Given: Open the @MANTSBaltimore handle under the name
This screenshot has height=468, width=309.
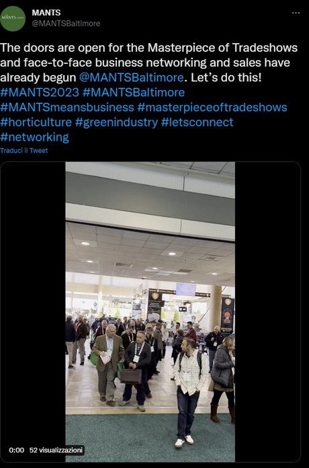Looking at the screenshot, I should [x=66, y=24].
